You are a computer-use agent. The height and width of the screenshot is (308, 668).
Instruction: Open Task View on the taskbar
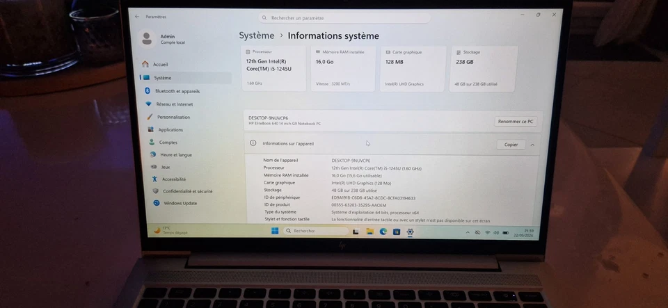356,232
